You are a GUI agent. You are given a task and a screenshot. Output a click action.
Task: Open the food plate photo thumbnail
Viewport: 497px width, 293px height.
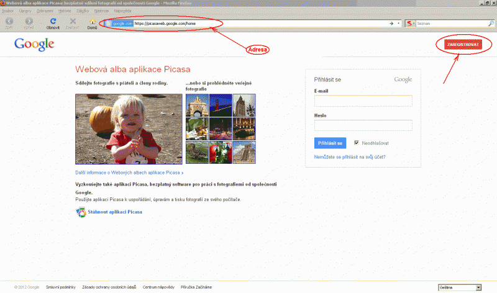coord(197,128)
